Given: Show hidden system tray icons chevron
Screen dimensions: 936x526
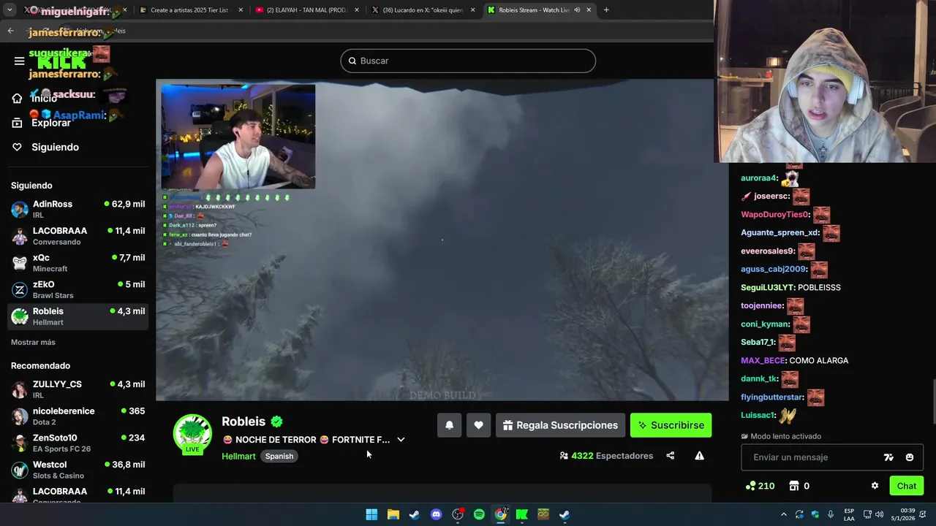Looking at the screenshot, I should pos(784,514).
